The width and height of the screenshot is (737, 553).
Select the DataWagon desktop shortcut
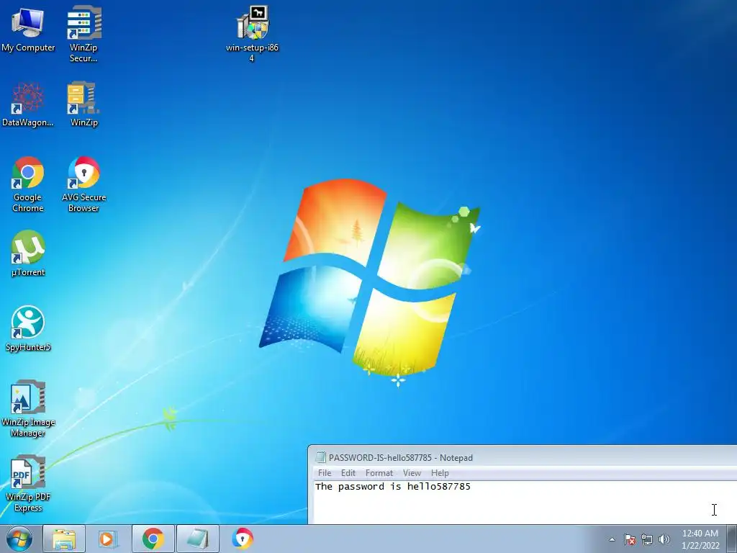(28, 104)
